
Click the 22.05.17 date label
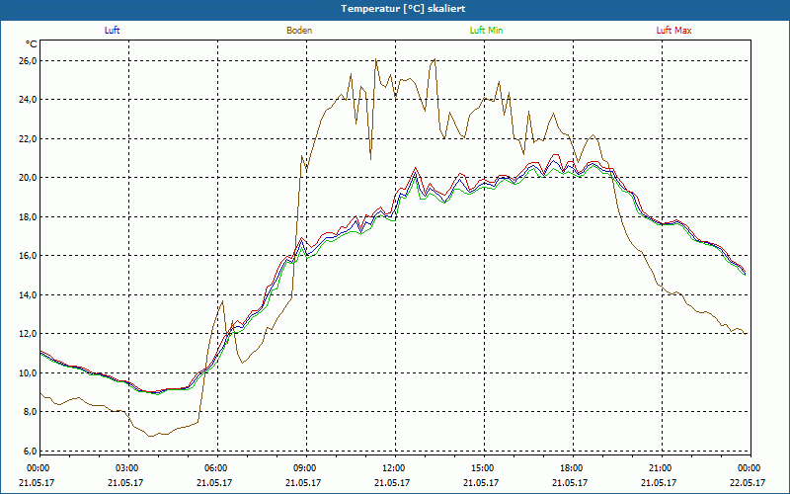(x=748, y=482)
